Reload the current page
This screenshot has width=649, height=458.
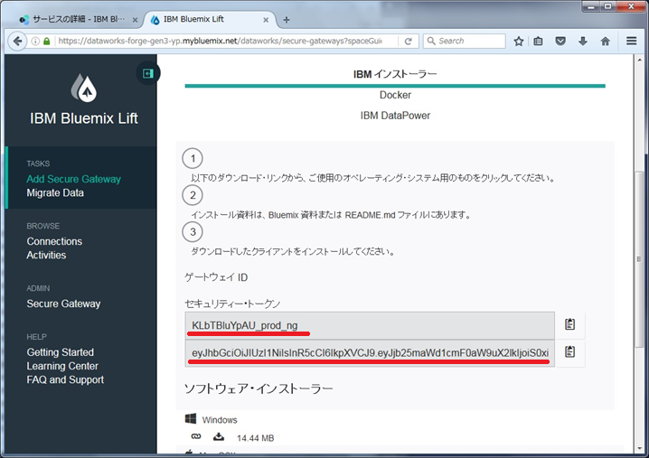click(x=409, y=41)
